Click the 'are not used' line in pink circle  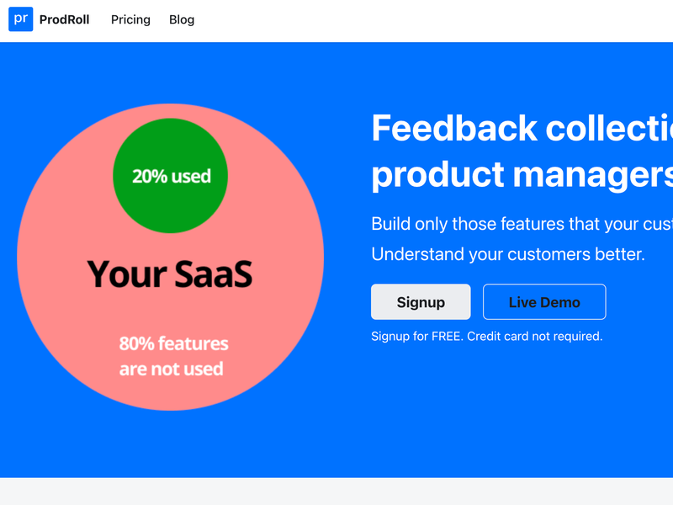click(172, 369)
